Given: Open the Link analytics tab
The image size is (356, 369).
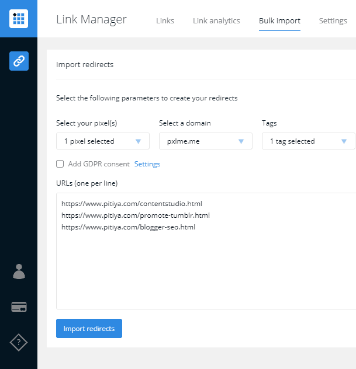Looking at the screenshot, I should [x=216, y=20].
